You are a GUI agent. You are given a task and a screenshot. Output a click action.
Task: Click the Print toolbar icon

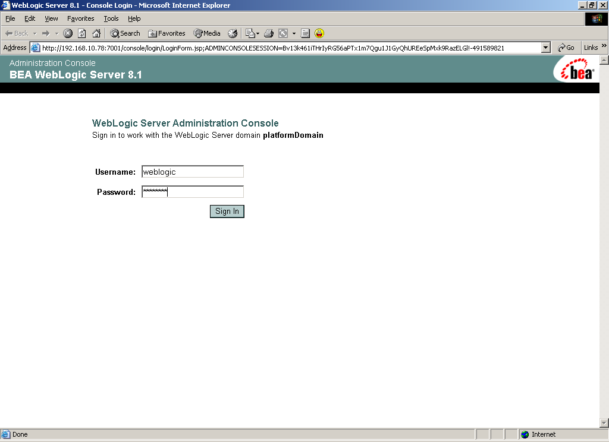coord(269,33)
